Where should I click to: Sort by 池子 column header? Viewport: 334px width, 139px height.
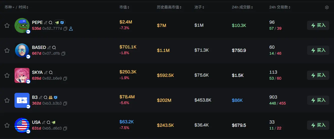click(x=199, y=7)
